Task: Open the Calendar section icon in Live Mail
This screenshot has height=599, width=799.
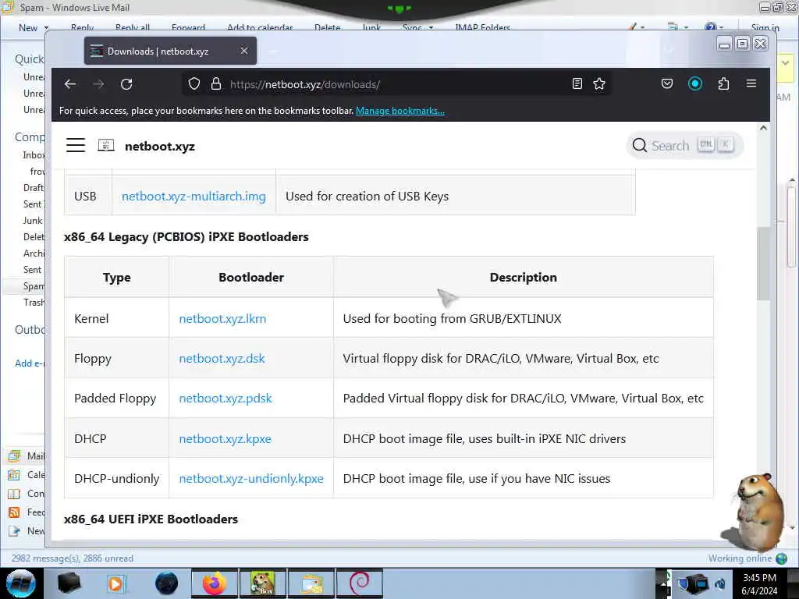Action: (14, 475)
